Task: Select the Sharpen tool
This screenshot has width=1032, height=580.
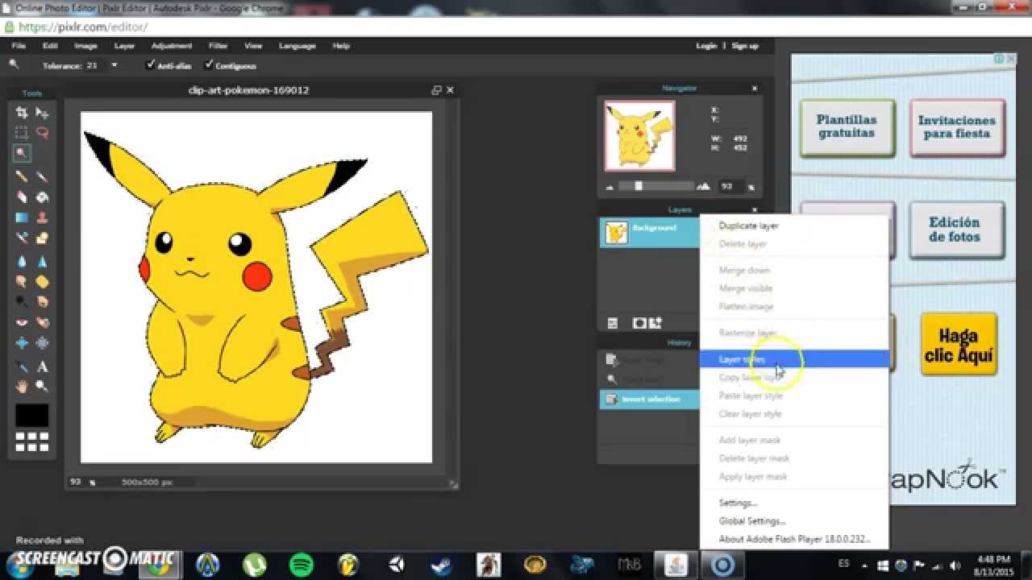Action: [42, 261]
